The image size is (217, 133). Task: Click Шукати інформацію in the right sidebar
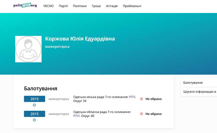[200, 91]
